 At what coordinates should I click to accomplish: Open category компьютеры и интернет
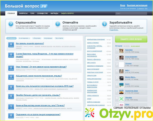click(x=96, y=39)
